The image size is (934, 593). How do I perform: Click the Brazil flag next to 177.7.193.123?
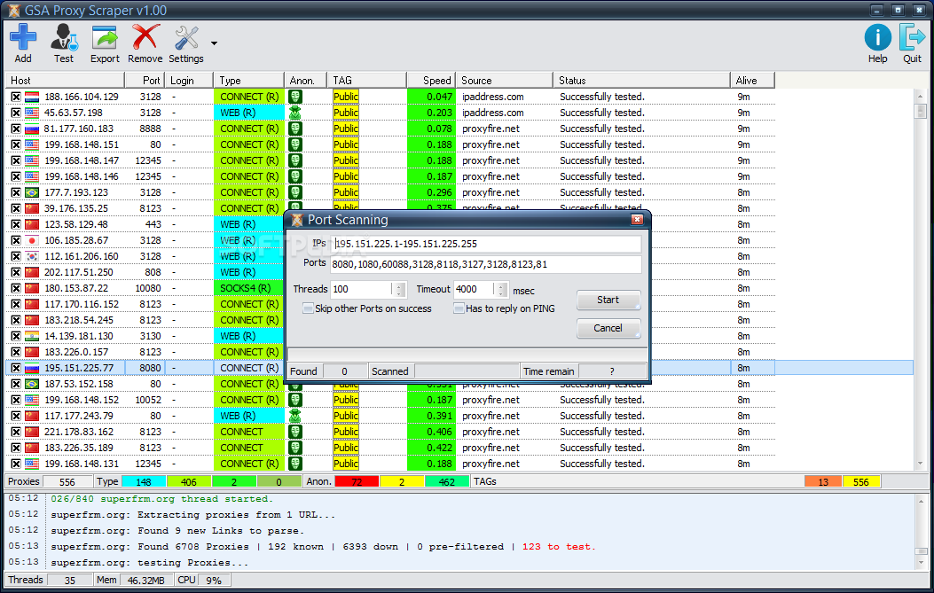[32, 192]
